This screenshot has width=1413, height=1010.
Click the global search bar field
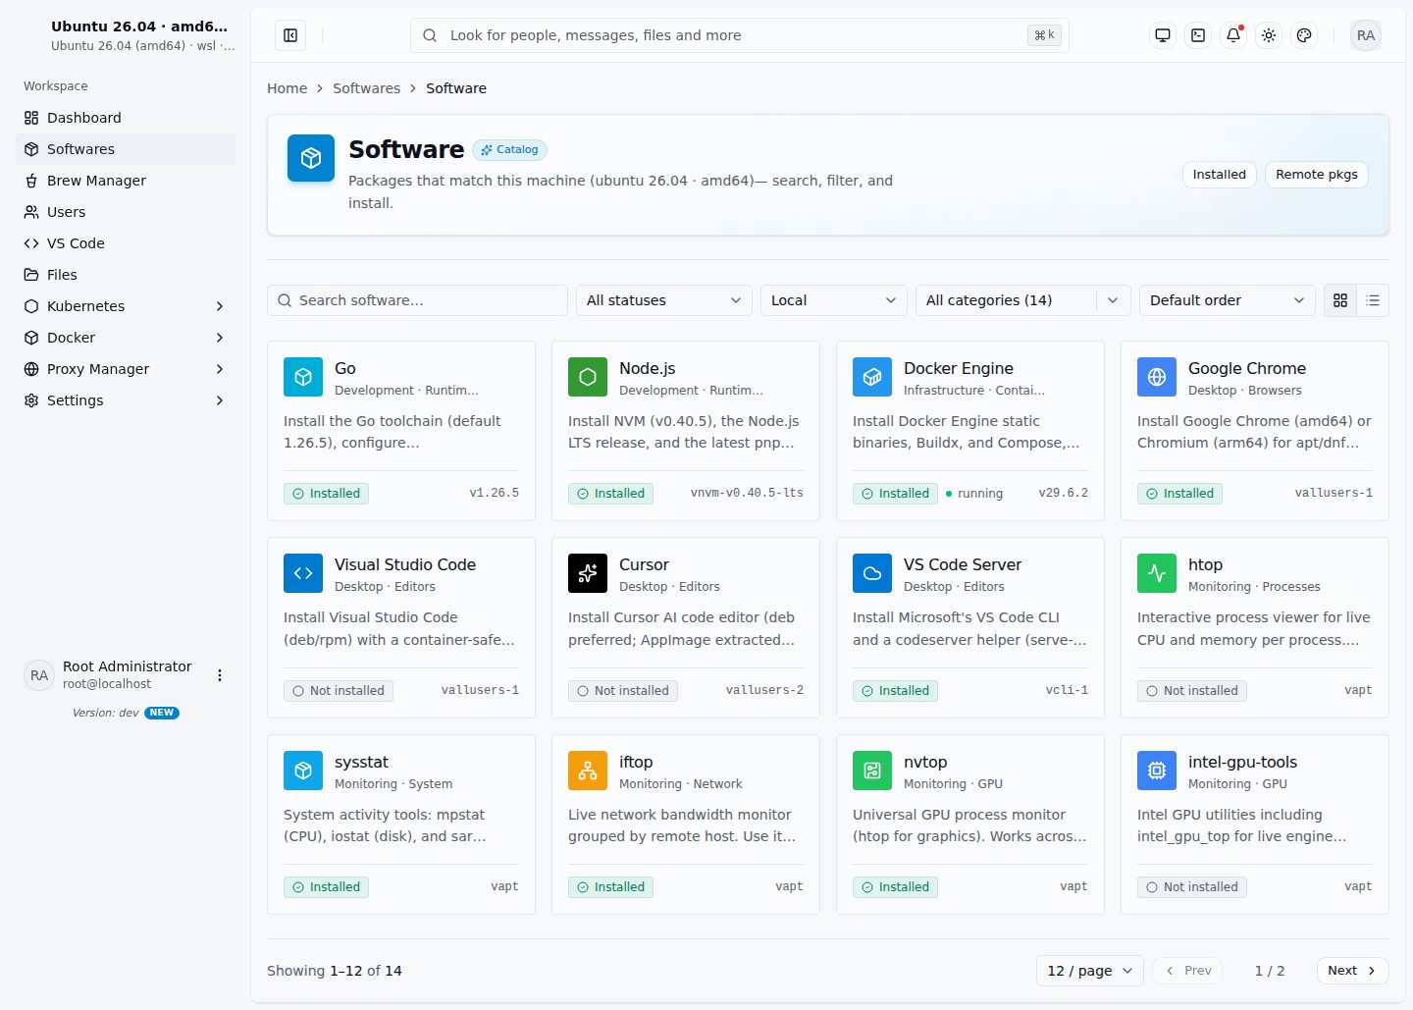tap(739, 35)
